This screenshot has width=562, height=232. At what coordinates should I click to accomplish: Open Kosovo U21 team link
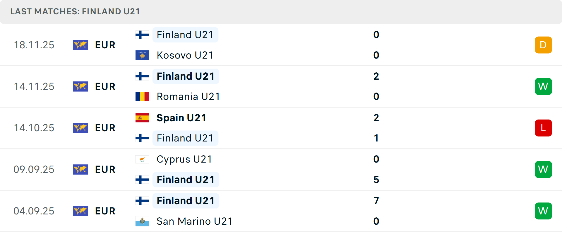pyautogui.click(x=185, y=55)
